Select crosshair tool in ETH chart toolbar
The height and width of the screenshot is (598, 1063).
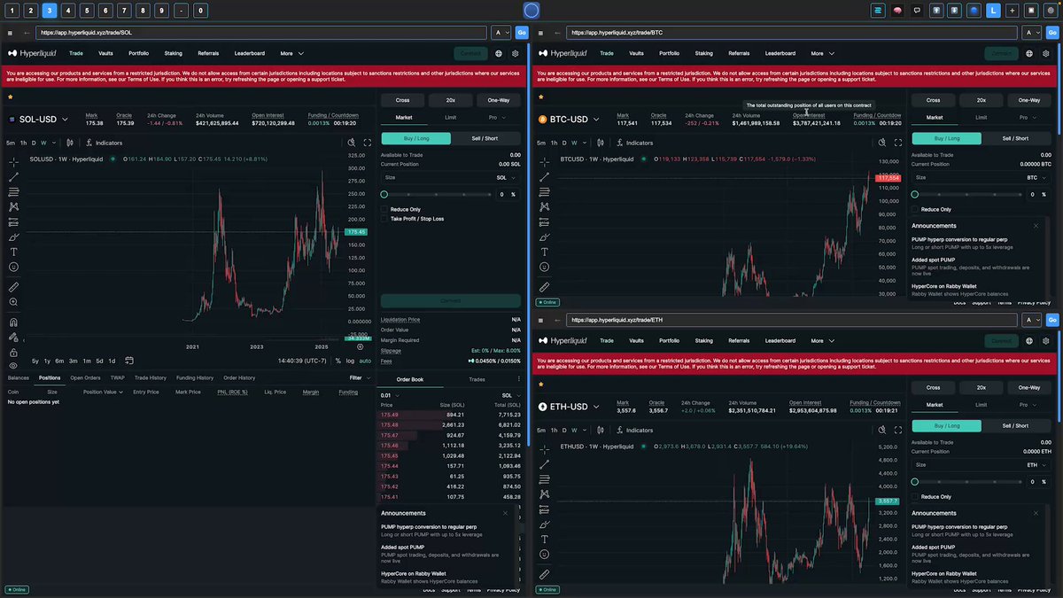click(x=544, y=448)
